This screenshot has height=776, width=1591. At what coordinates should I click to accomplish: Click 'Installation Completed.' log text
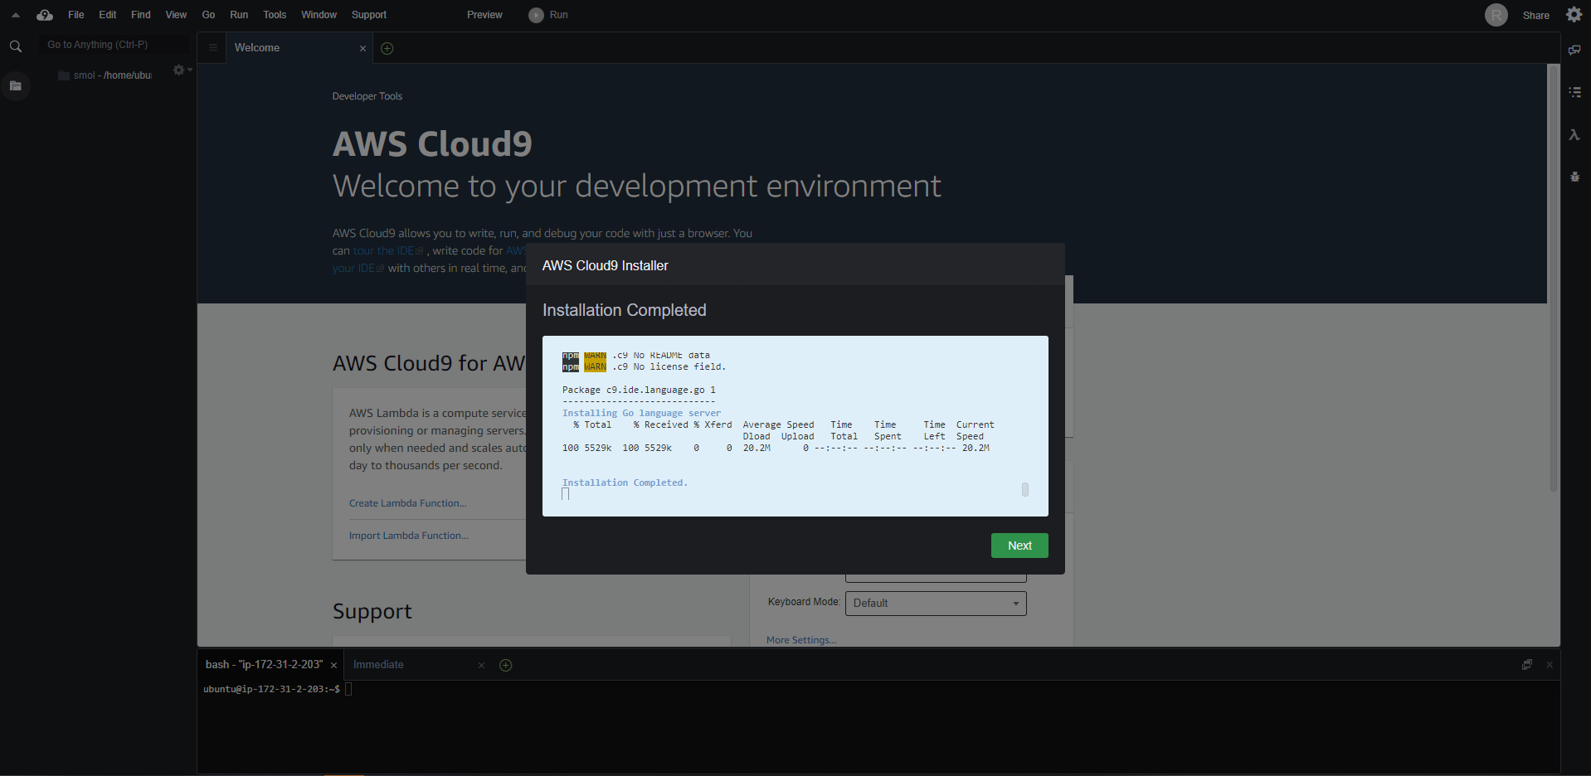tap(625, 483)
